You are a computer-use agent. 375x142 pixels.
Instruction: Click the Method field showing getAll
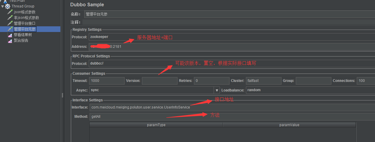(x=232, y=117)
